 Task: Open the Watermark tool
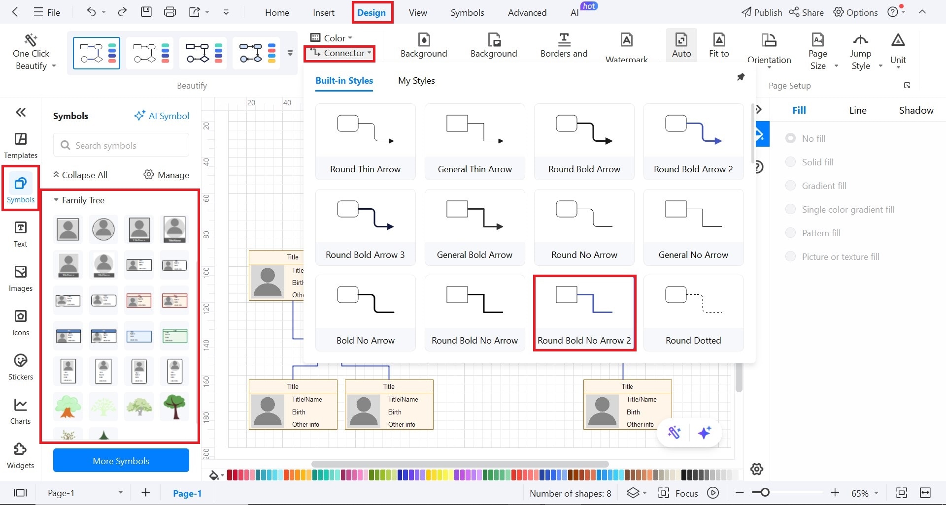(x=626, y=48)
